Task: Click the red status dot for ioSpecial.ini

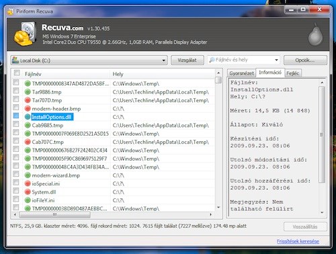Action: (x=28, y=183)
